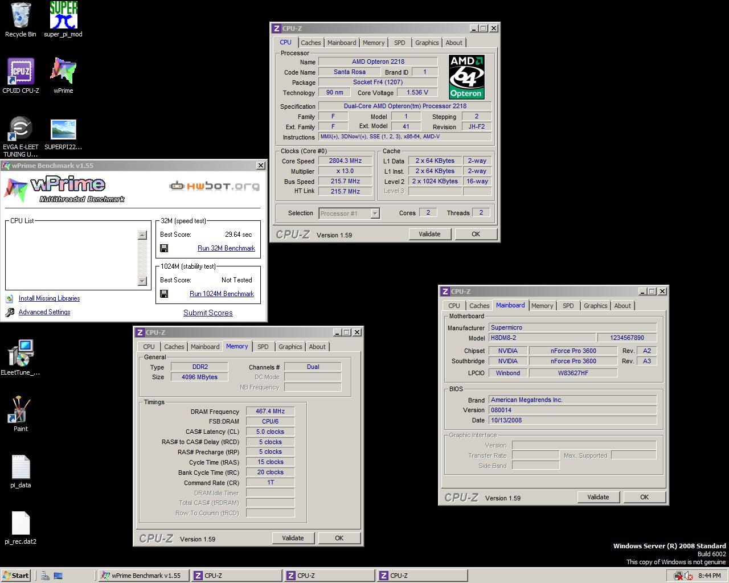Switch to CPU tab in memory CPU-Z window
729x583 pixels.
149,347
